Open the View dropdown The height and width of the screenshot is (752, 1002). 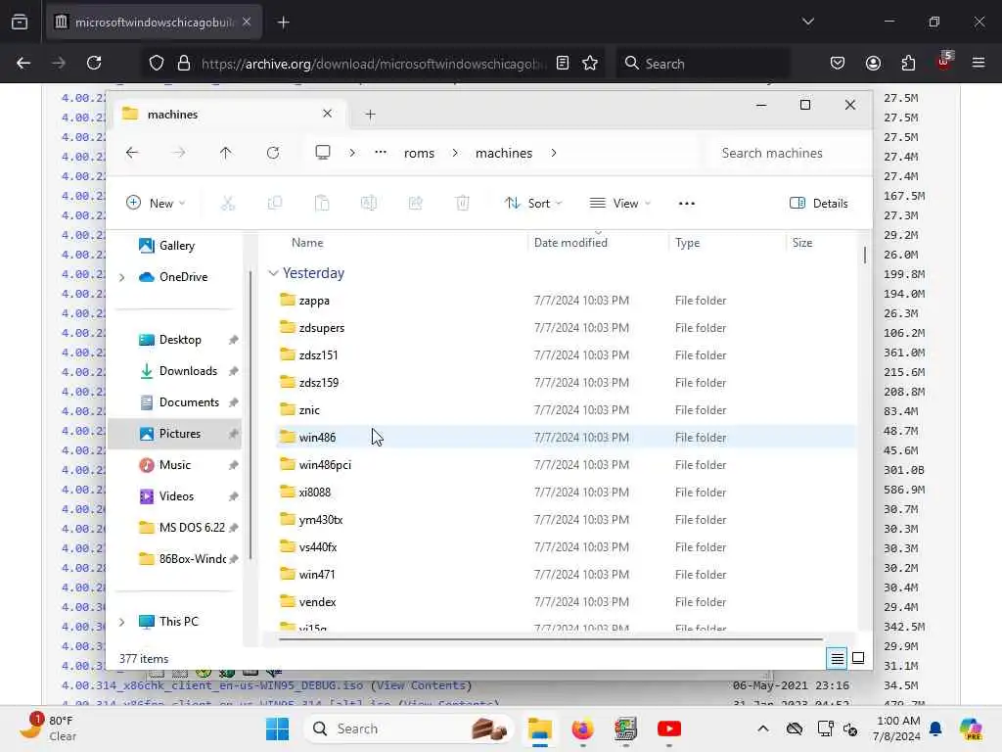(619, 204)
